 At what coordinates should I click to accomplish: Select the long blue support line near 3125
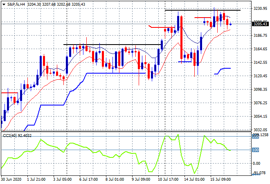coord(116,73)
